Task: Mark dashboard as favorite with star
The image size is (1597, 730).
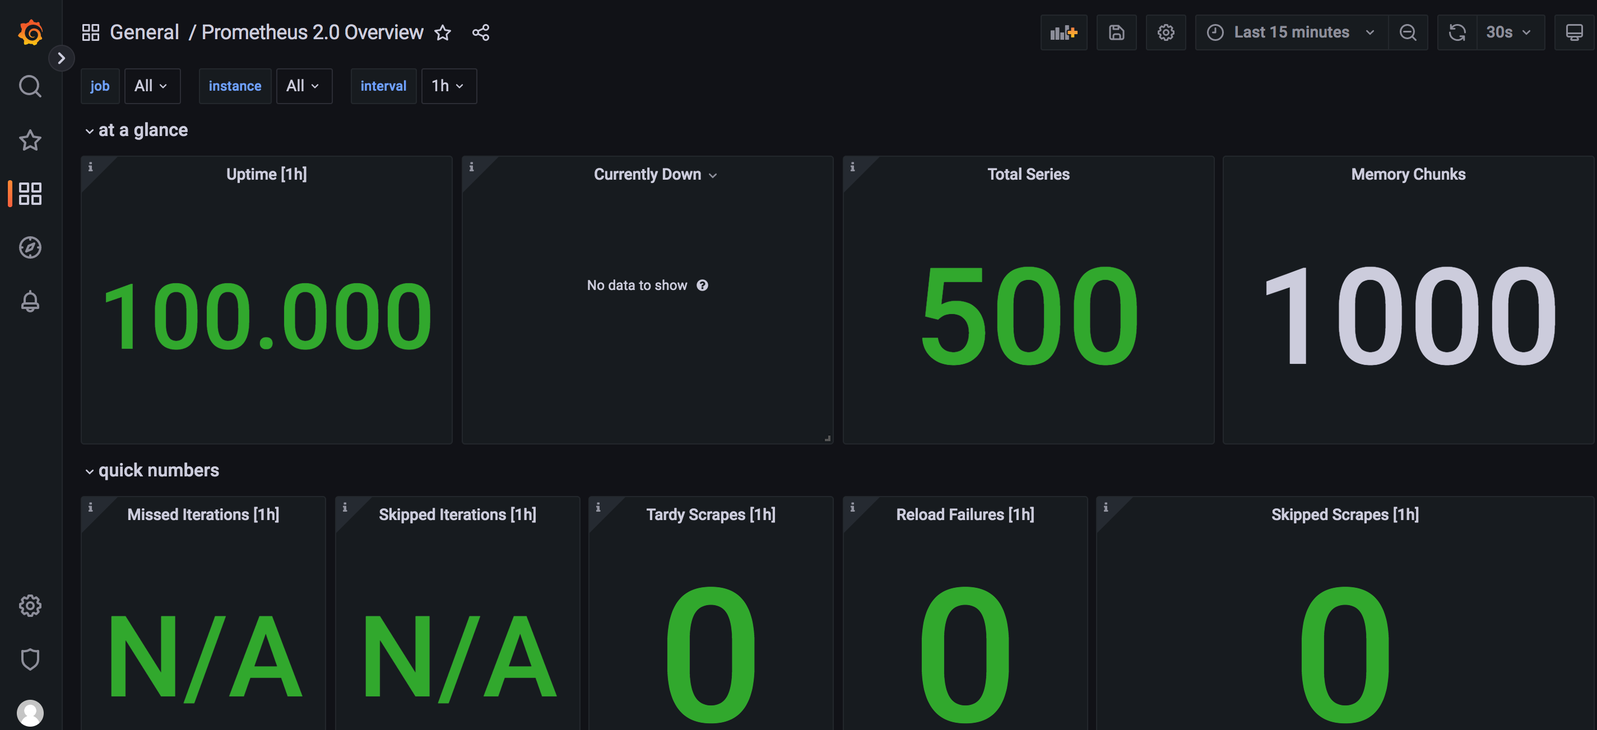Action: pyautogui.click(x=443, y=32)
